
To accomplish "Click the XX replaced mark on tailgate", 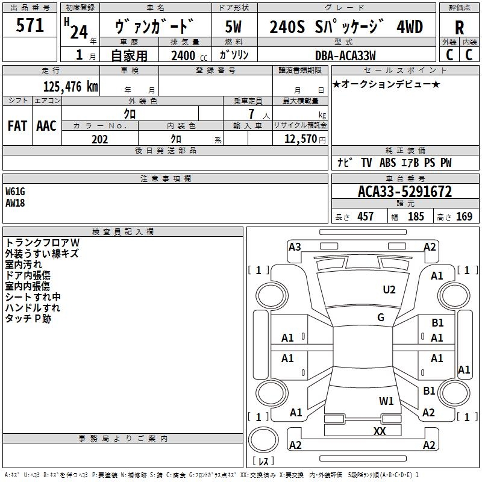I will pos(380,431).
